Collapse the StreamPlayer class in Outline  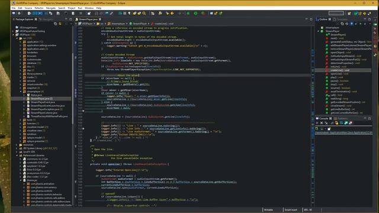point(319,31)
